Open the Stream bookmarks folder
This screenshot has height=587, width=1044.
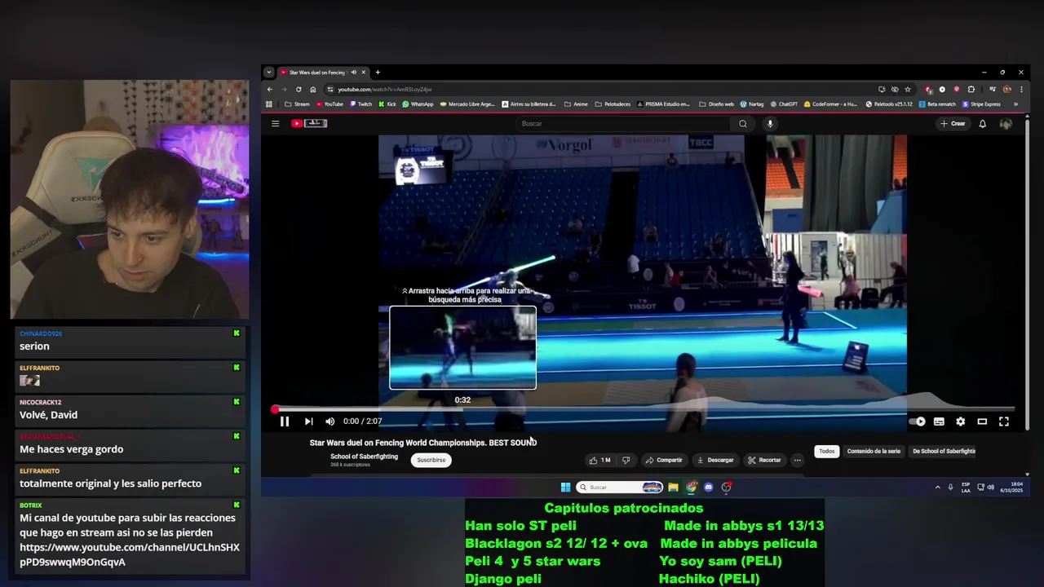point(297,104)
